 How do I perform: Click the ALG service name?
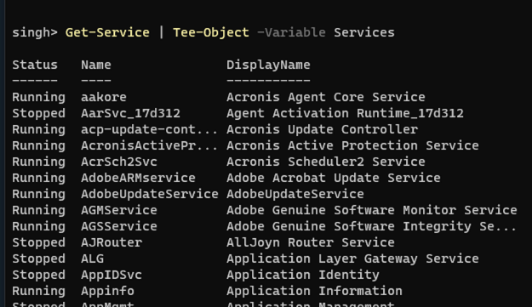92,259
